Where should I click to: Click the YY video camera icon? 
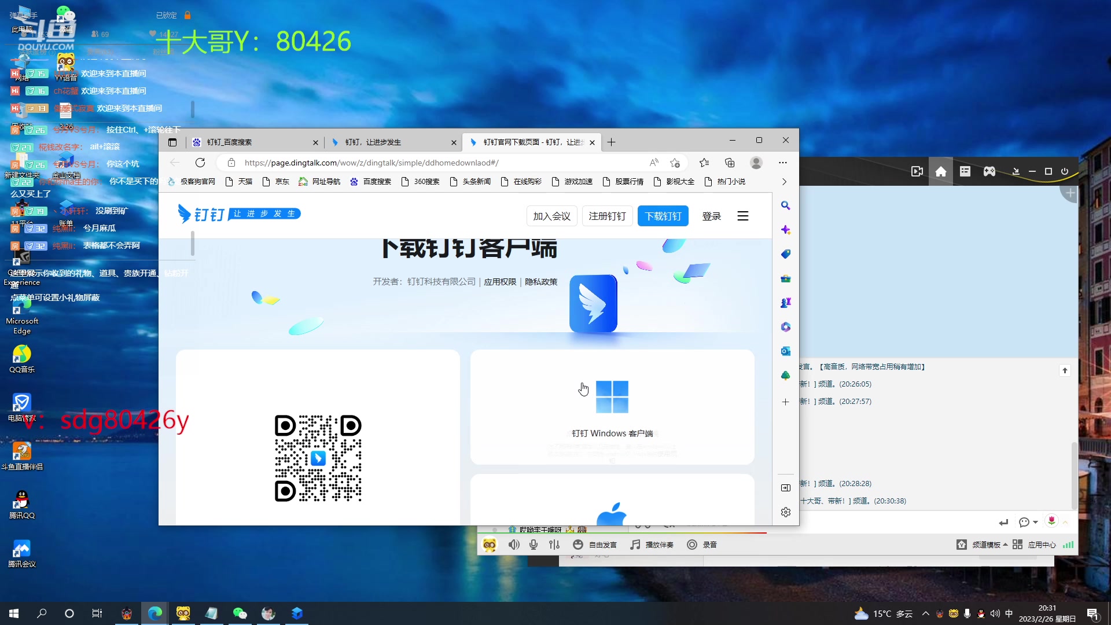click(917, 171)
